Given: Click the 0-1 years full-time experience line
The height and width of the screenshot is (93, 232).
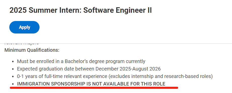Looking at the screenshot, I should pyautogui.click(x=115, y=76).
